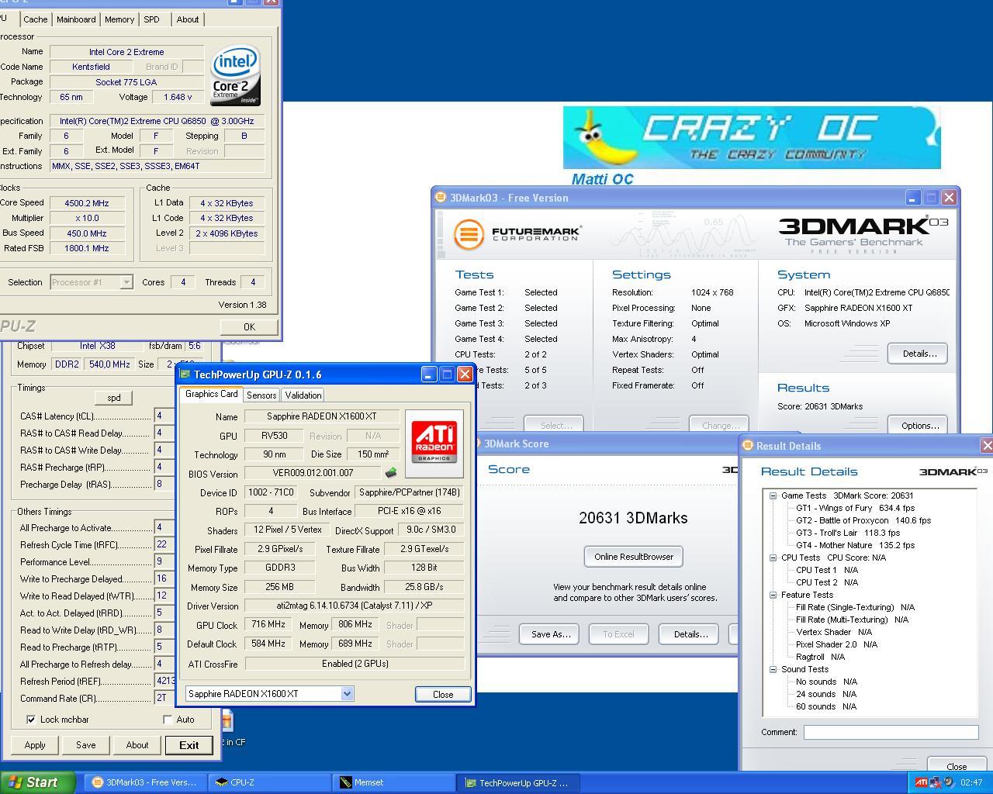Select GT1 - Wings of Fury result row
Viewport: 993px width, 794px height.
855,508
